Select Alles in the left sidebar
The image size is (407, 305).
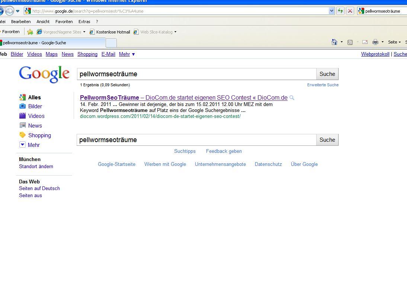(x=35, y=97)
